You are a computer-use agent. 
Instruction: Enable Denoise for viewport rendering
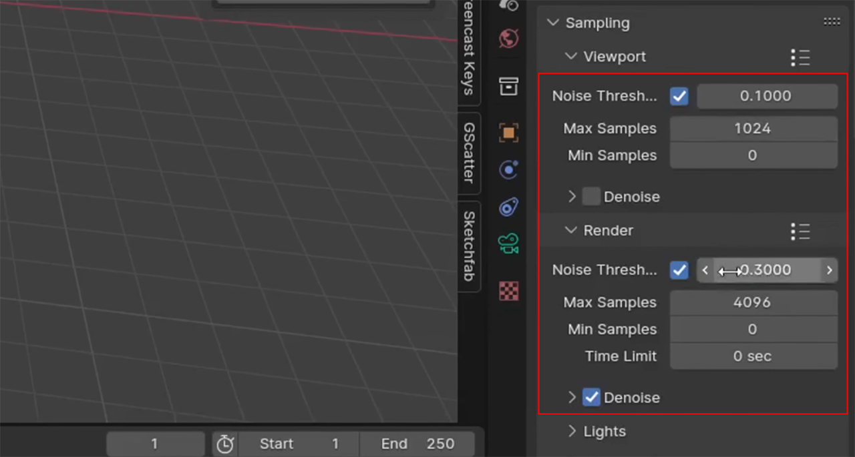[591, 196]
